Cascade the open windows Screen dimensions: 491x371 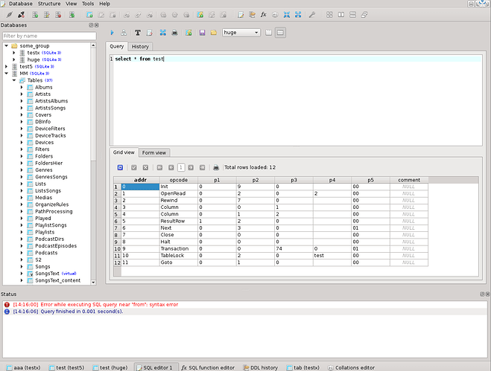click(364, 15)
